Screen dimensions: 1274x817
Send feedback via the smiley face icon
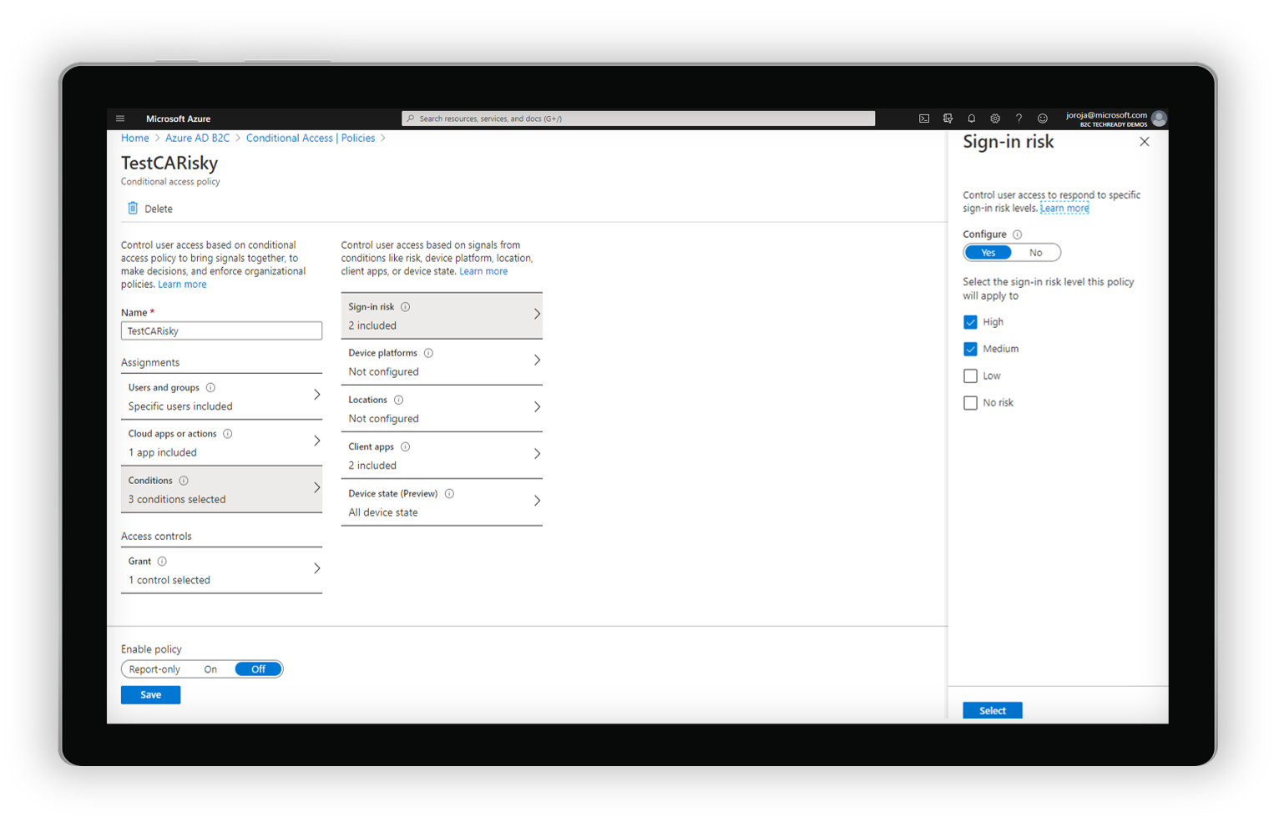[1041, 118]
